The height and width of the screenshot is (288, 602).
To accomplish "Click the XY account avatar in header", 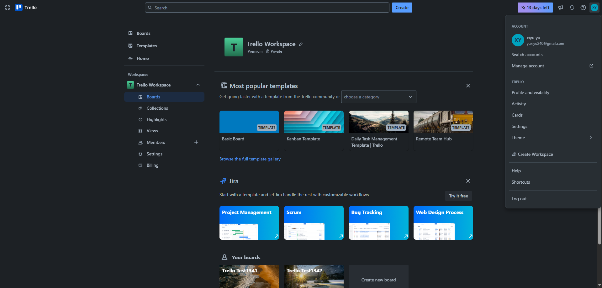I will pos(594,8).
